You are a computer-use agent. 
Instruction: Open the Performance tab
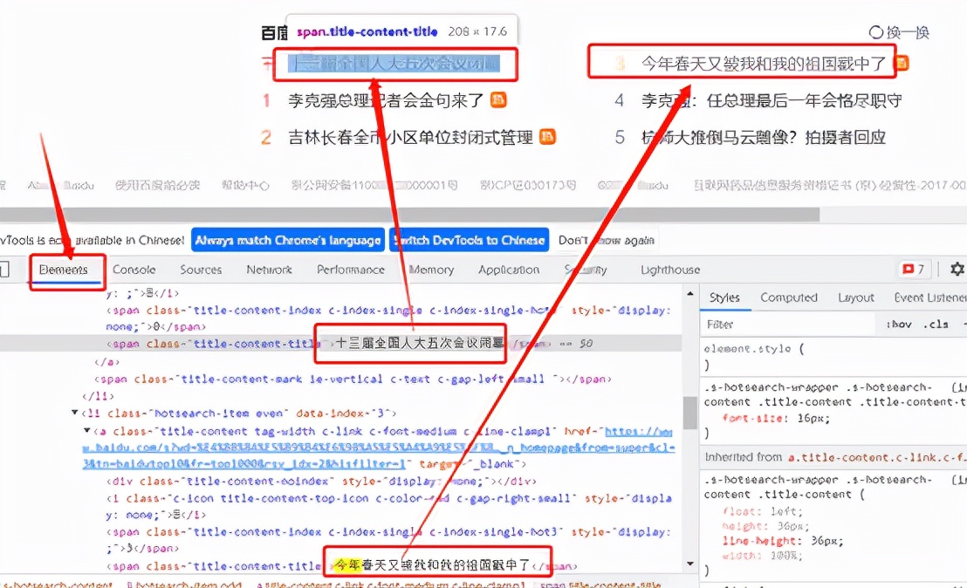click(350, 270)
